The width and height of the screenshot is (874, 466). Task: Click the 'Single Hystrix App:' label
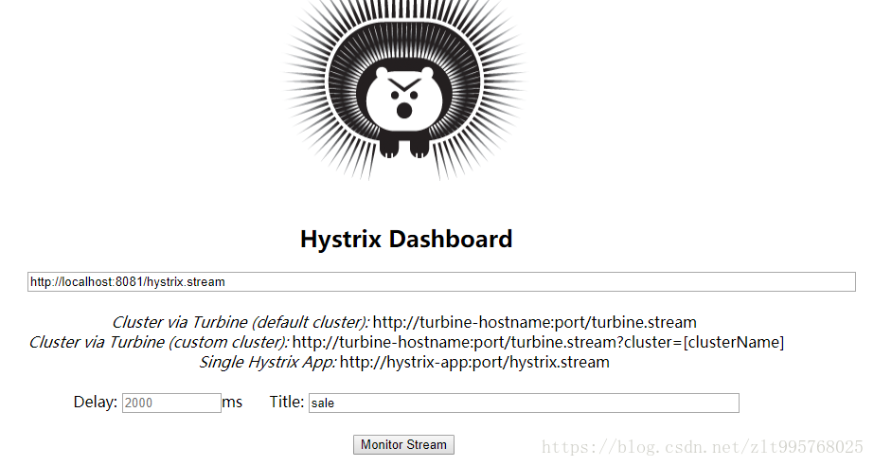pyautogui.click(x=268, y=363)
